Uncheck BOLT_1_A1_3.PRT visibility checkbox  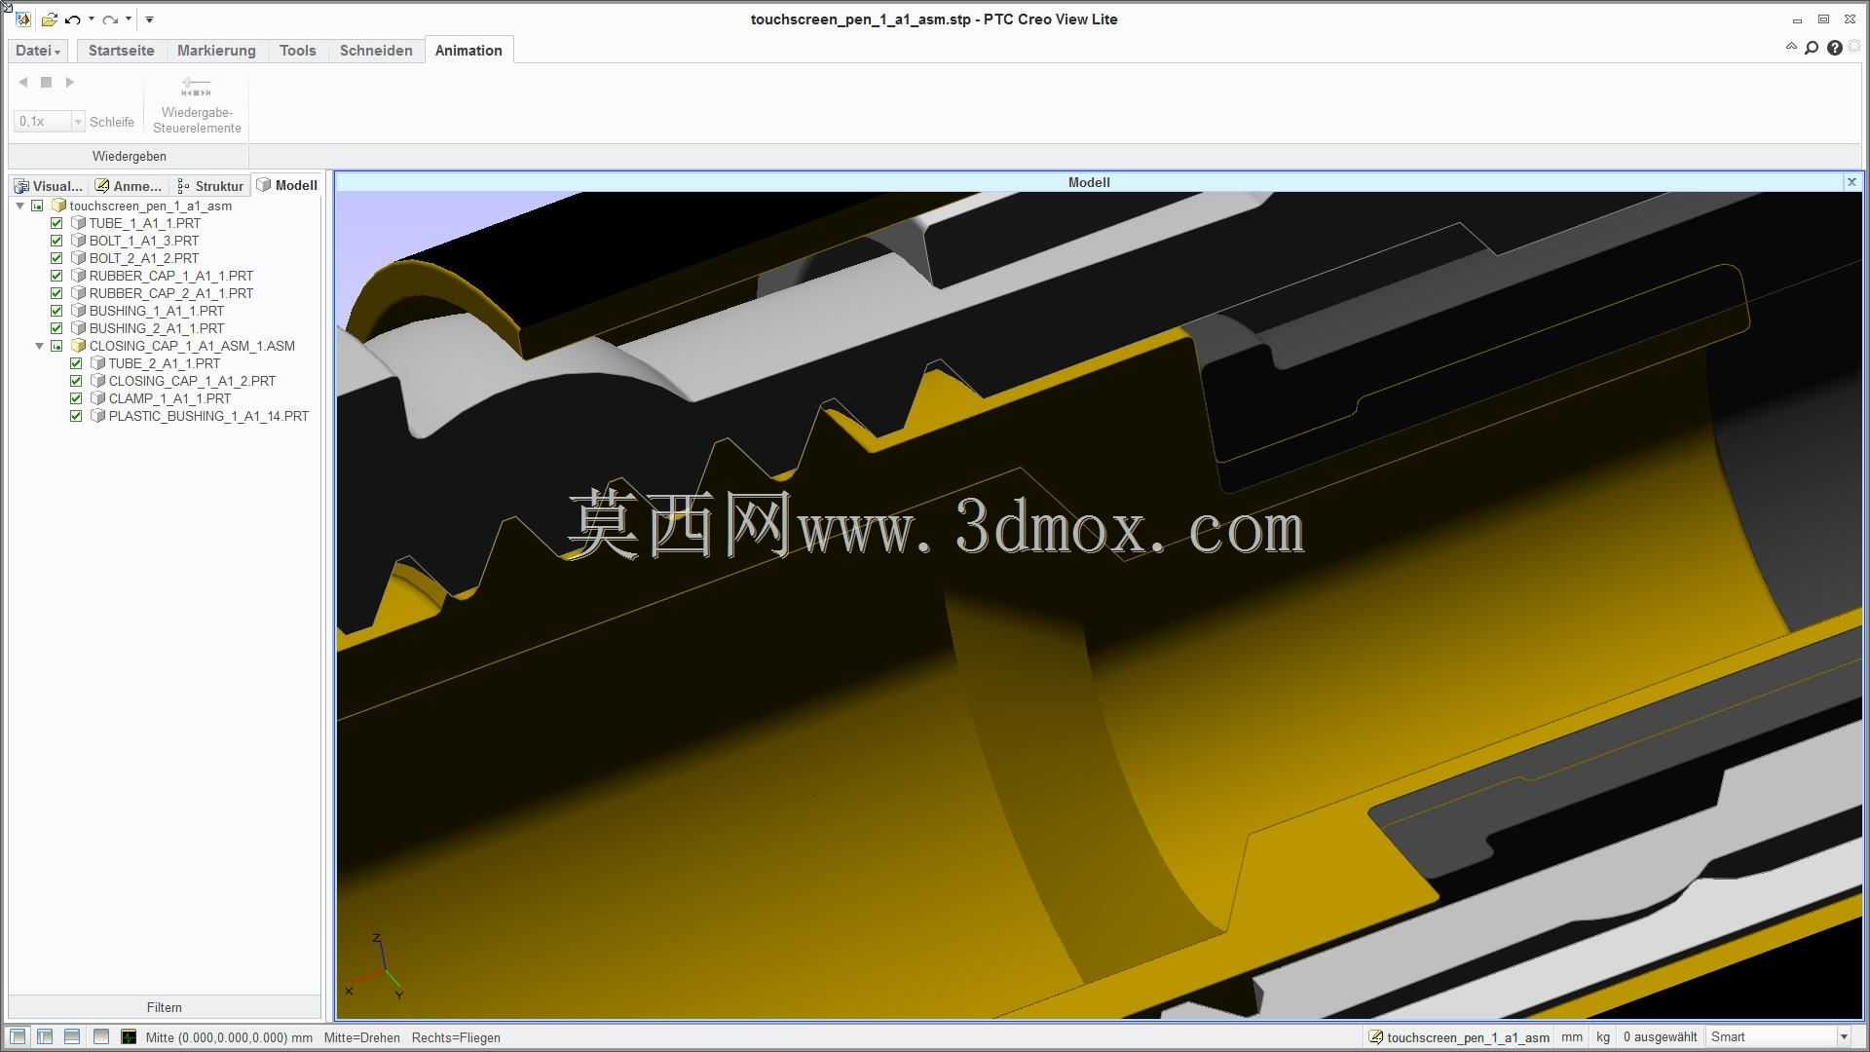click(56, 241)
